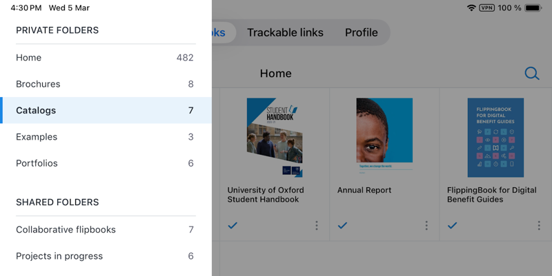Tap the search magnifier icon
552x276 pixels.
point(531,74)
